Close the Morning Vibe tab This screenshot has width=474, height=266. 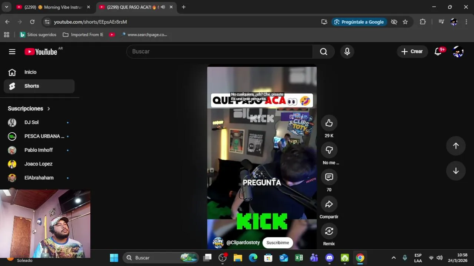pos(88,7)
